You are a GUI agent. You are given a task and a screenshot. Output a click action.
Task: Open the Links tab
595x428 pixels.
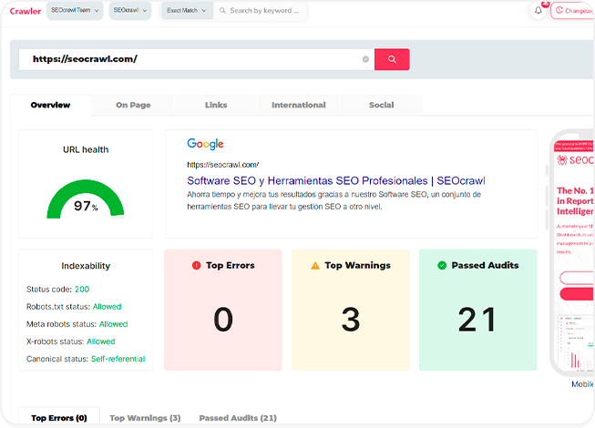[x=216, y=106]
